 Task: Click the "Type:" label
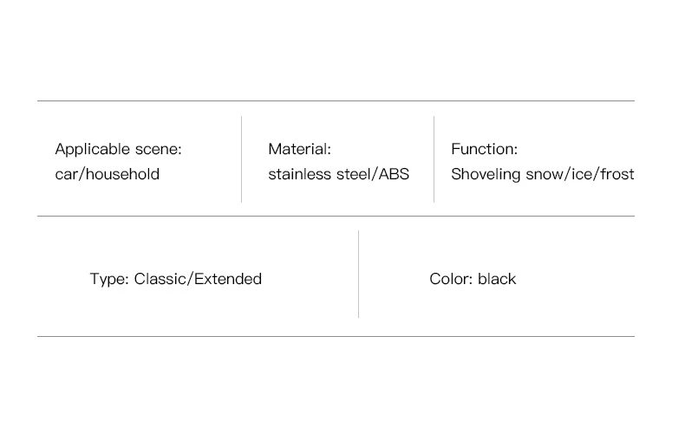(x=109, y=279)
